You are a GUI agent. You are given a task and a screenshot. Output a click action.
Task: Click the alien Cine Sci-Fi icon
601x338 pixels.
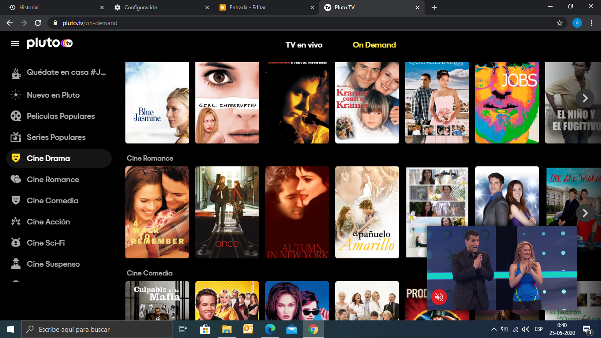(x=16, y=242)
